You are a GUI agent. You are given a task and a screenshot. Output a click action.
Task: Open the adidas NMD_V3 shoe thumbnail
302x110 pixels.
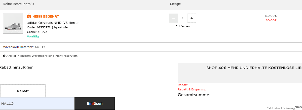coord(13,24)
